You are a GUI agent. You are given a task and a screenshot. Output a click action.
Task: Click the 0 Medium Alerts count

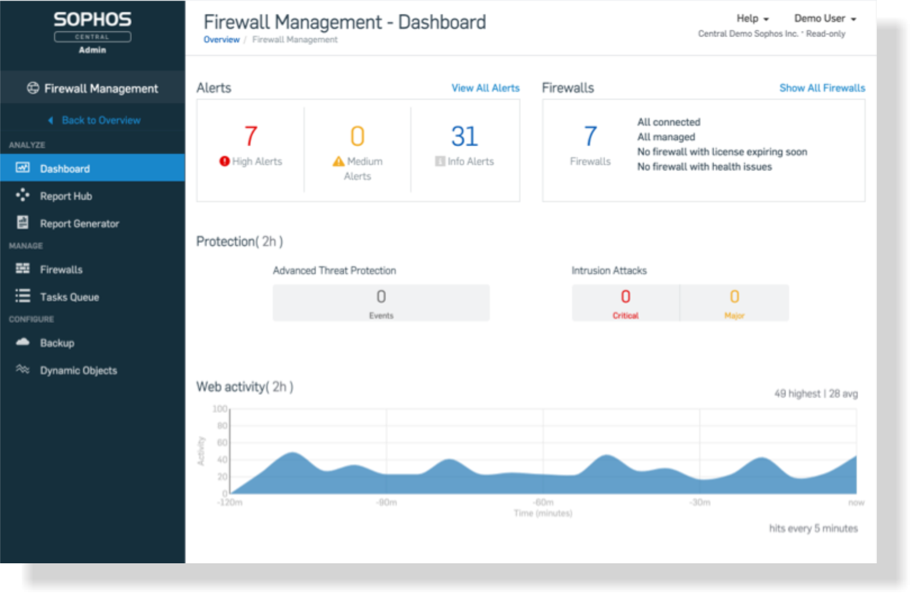(x=357, y=136)
